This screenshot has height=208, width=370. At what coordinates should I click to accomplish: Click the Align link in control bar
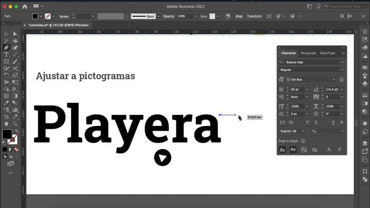click(x=239, y=16)
